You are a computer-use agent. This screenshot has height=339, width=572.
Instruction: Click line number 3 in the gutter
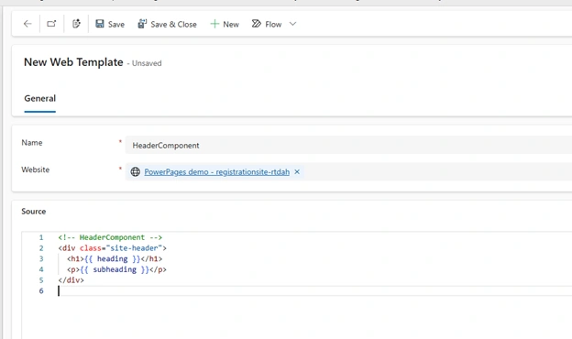[41, 258]
